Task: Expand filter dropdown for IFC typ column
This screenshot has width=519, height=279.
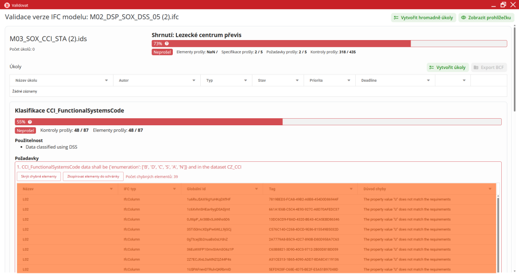Action: click(175, 189)
